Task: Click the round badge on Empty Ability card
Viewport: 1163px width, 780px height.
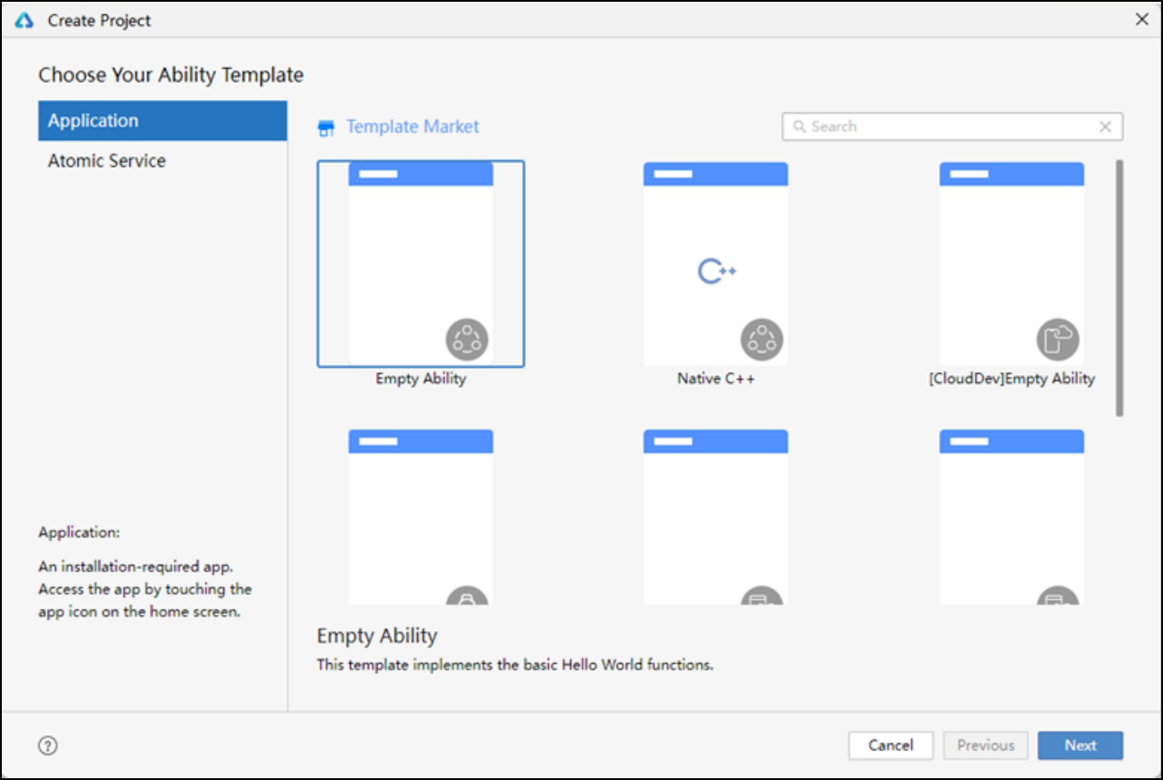Action: click(467, 340)
